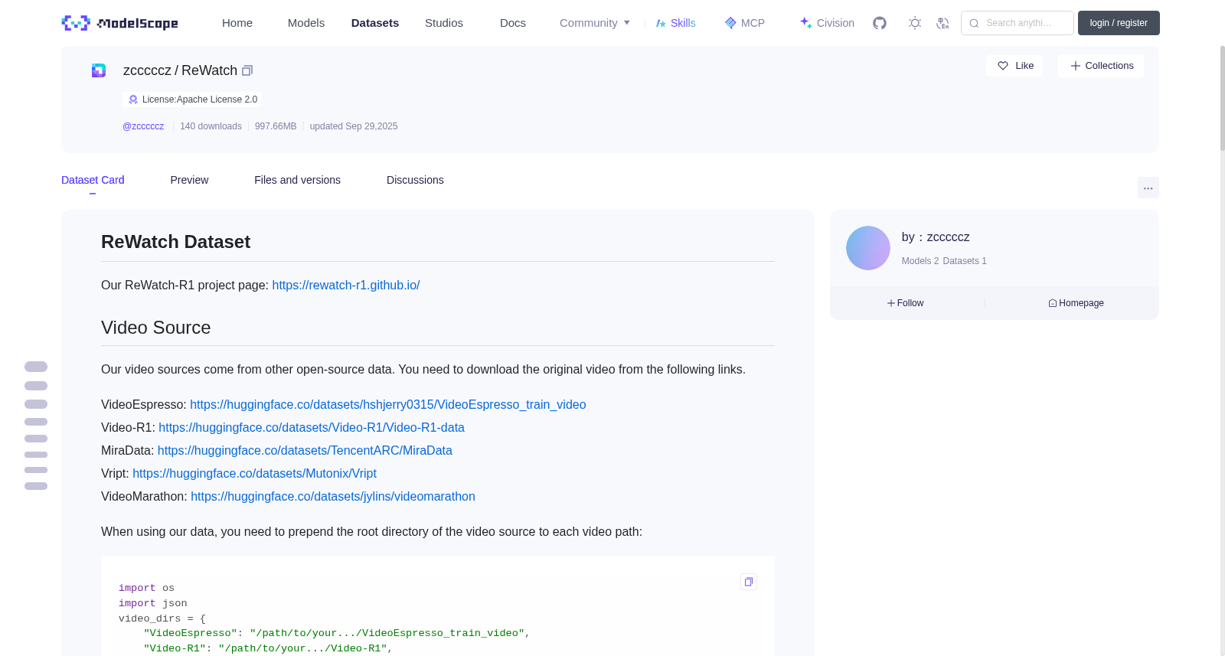Like the ReWatch dataset
Screen dimensions: 1225x656
(x=1014, y=66)
